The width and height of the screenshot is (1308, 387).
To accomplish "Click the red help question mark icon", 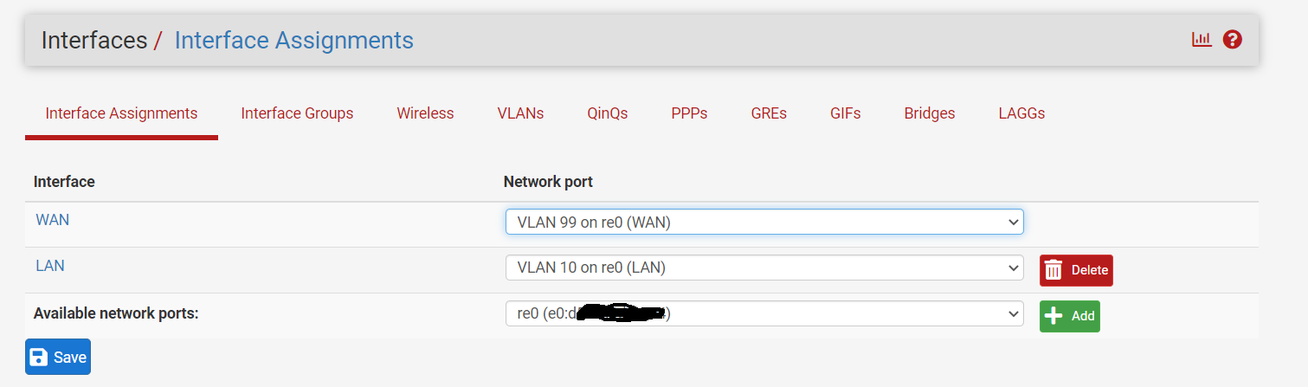I will [x=1233, y=40].
